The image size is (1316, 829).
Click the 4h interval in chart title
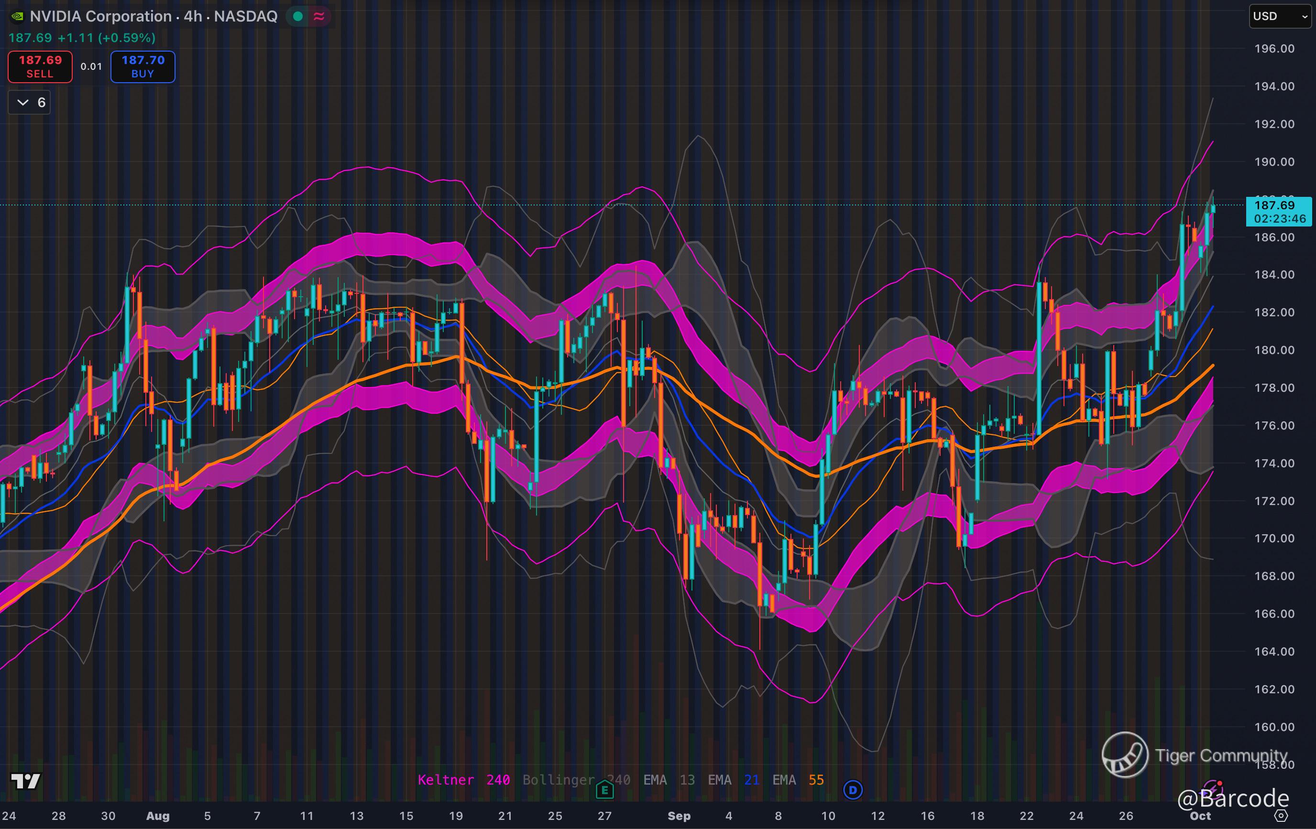coord(193,16)
